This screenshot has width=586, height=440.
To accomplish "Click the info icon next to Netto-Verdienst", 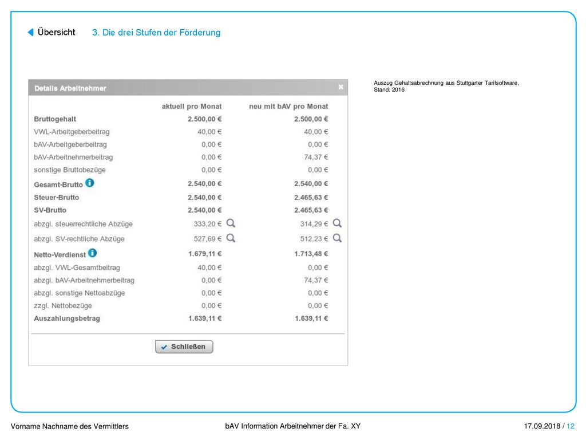I will point(92,253).
